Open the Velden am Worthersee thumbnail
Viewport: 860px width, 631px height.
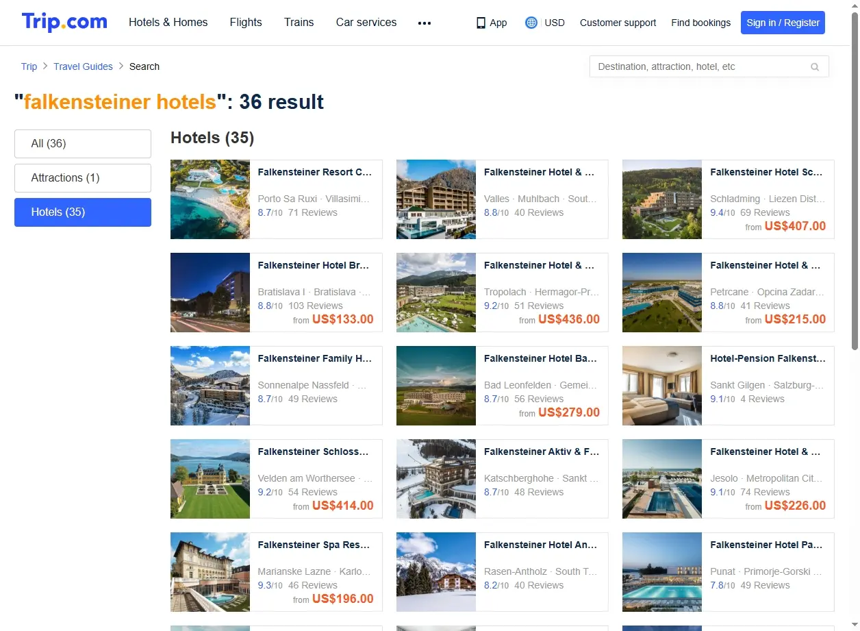point(210,479)
